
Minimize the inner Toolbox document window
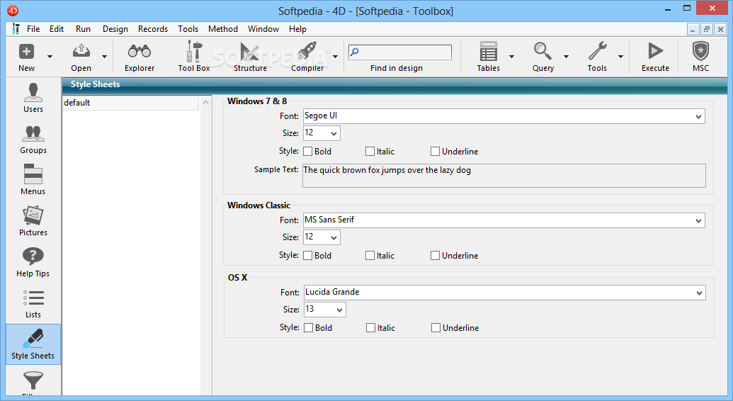(693, 29)
